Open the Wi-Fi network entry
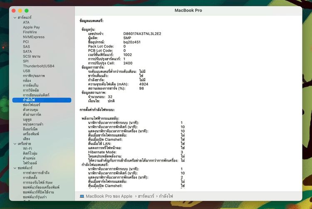Image resolution: width=312 pixels, height=209 pixels. [x=27, y=148]
